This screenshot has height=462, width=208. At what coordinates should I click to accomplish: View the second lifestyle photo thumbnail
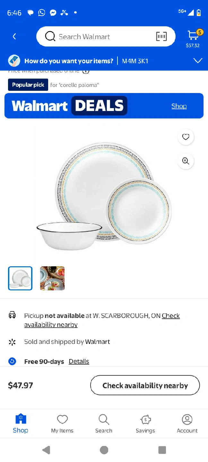[52, 278]
